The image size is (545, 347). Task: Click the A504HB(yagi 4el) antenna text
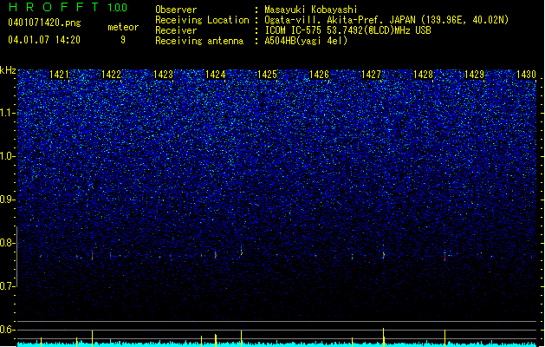(306, 41)
